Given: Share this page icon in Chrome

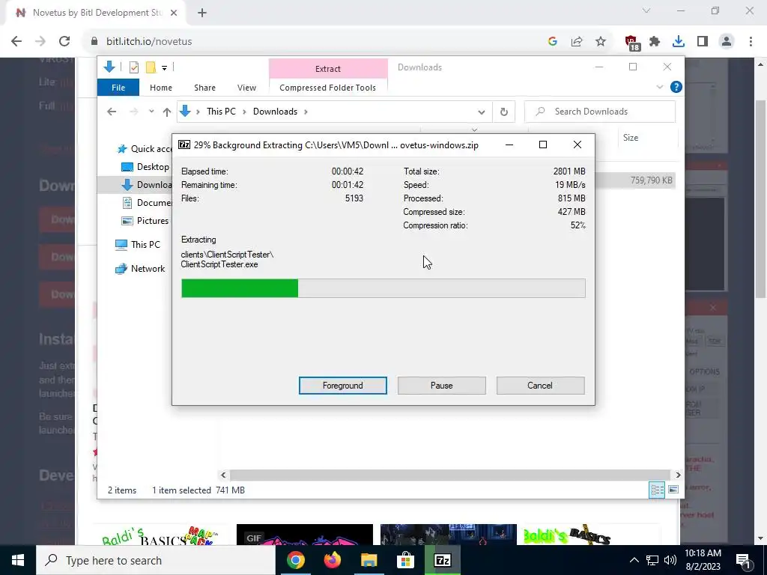Looking at the screenshot, I should point(577,42).
